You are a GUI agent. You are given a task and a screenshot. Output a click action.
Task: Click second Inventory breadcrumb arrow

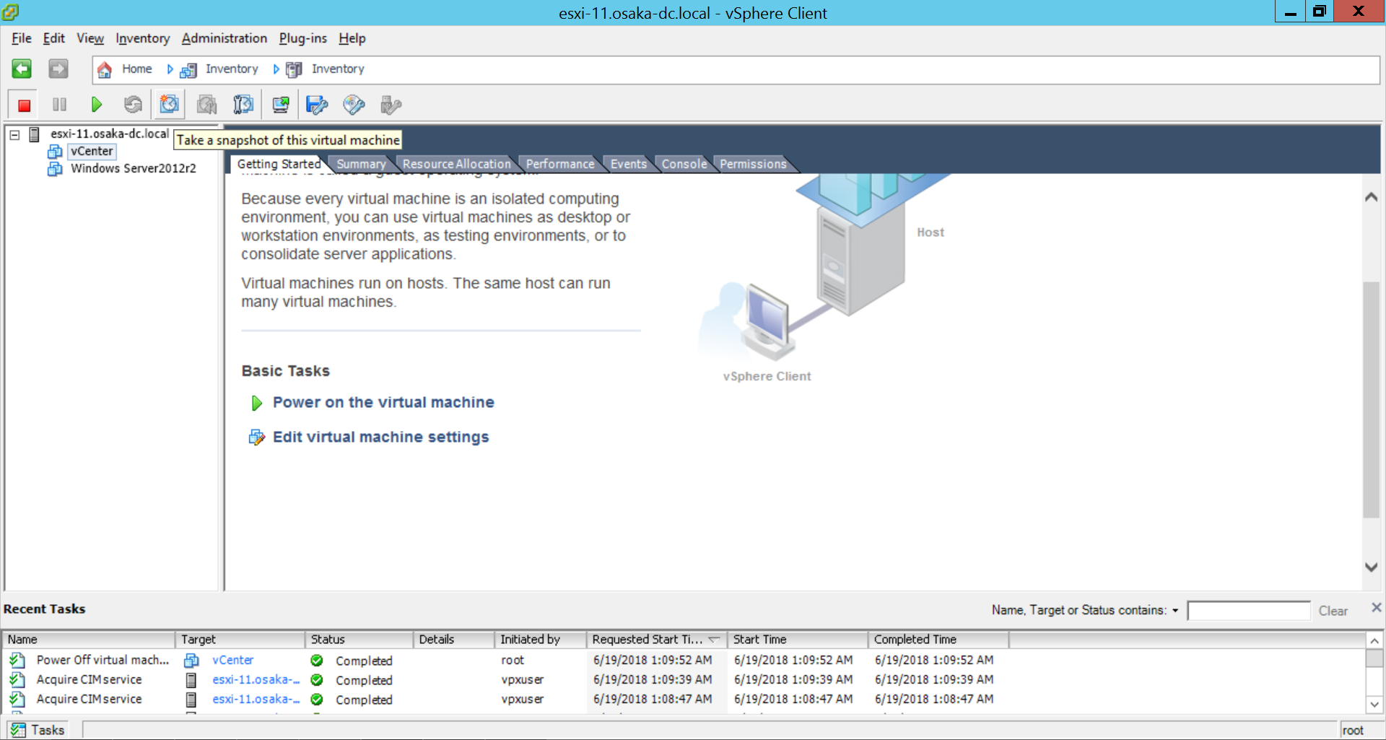[276, 69]
